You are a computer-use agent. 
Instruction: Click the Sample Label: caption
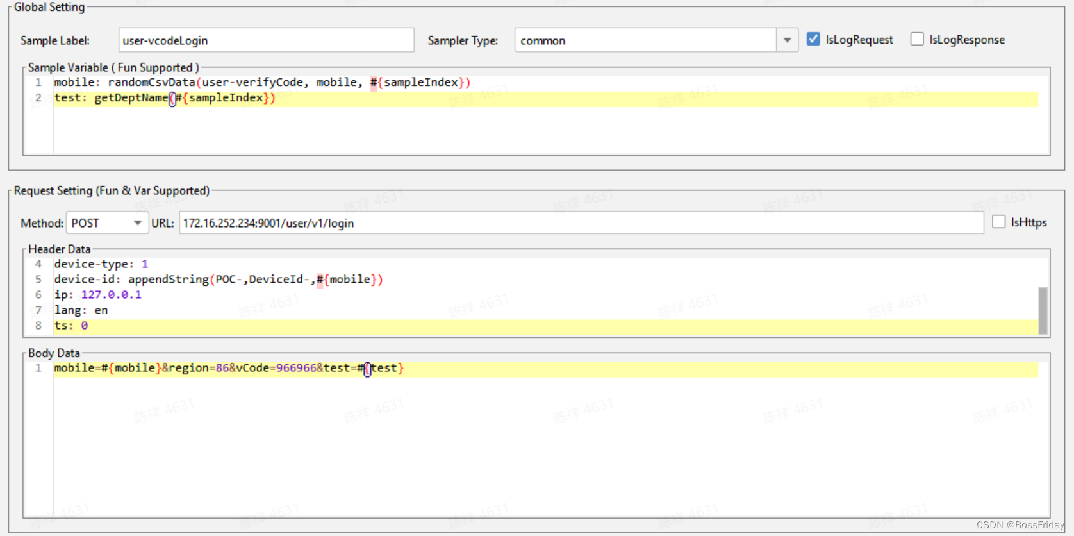[55, 40]
